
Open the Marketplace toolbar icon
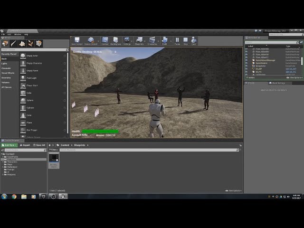pyautogui.click(x=115, y=41)
